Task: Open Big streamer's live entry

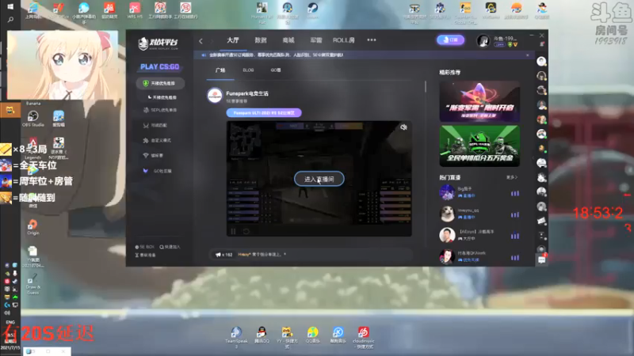Action: point(479,192)
